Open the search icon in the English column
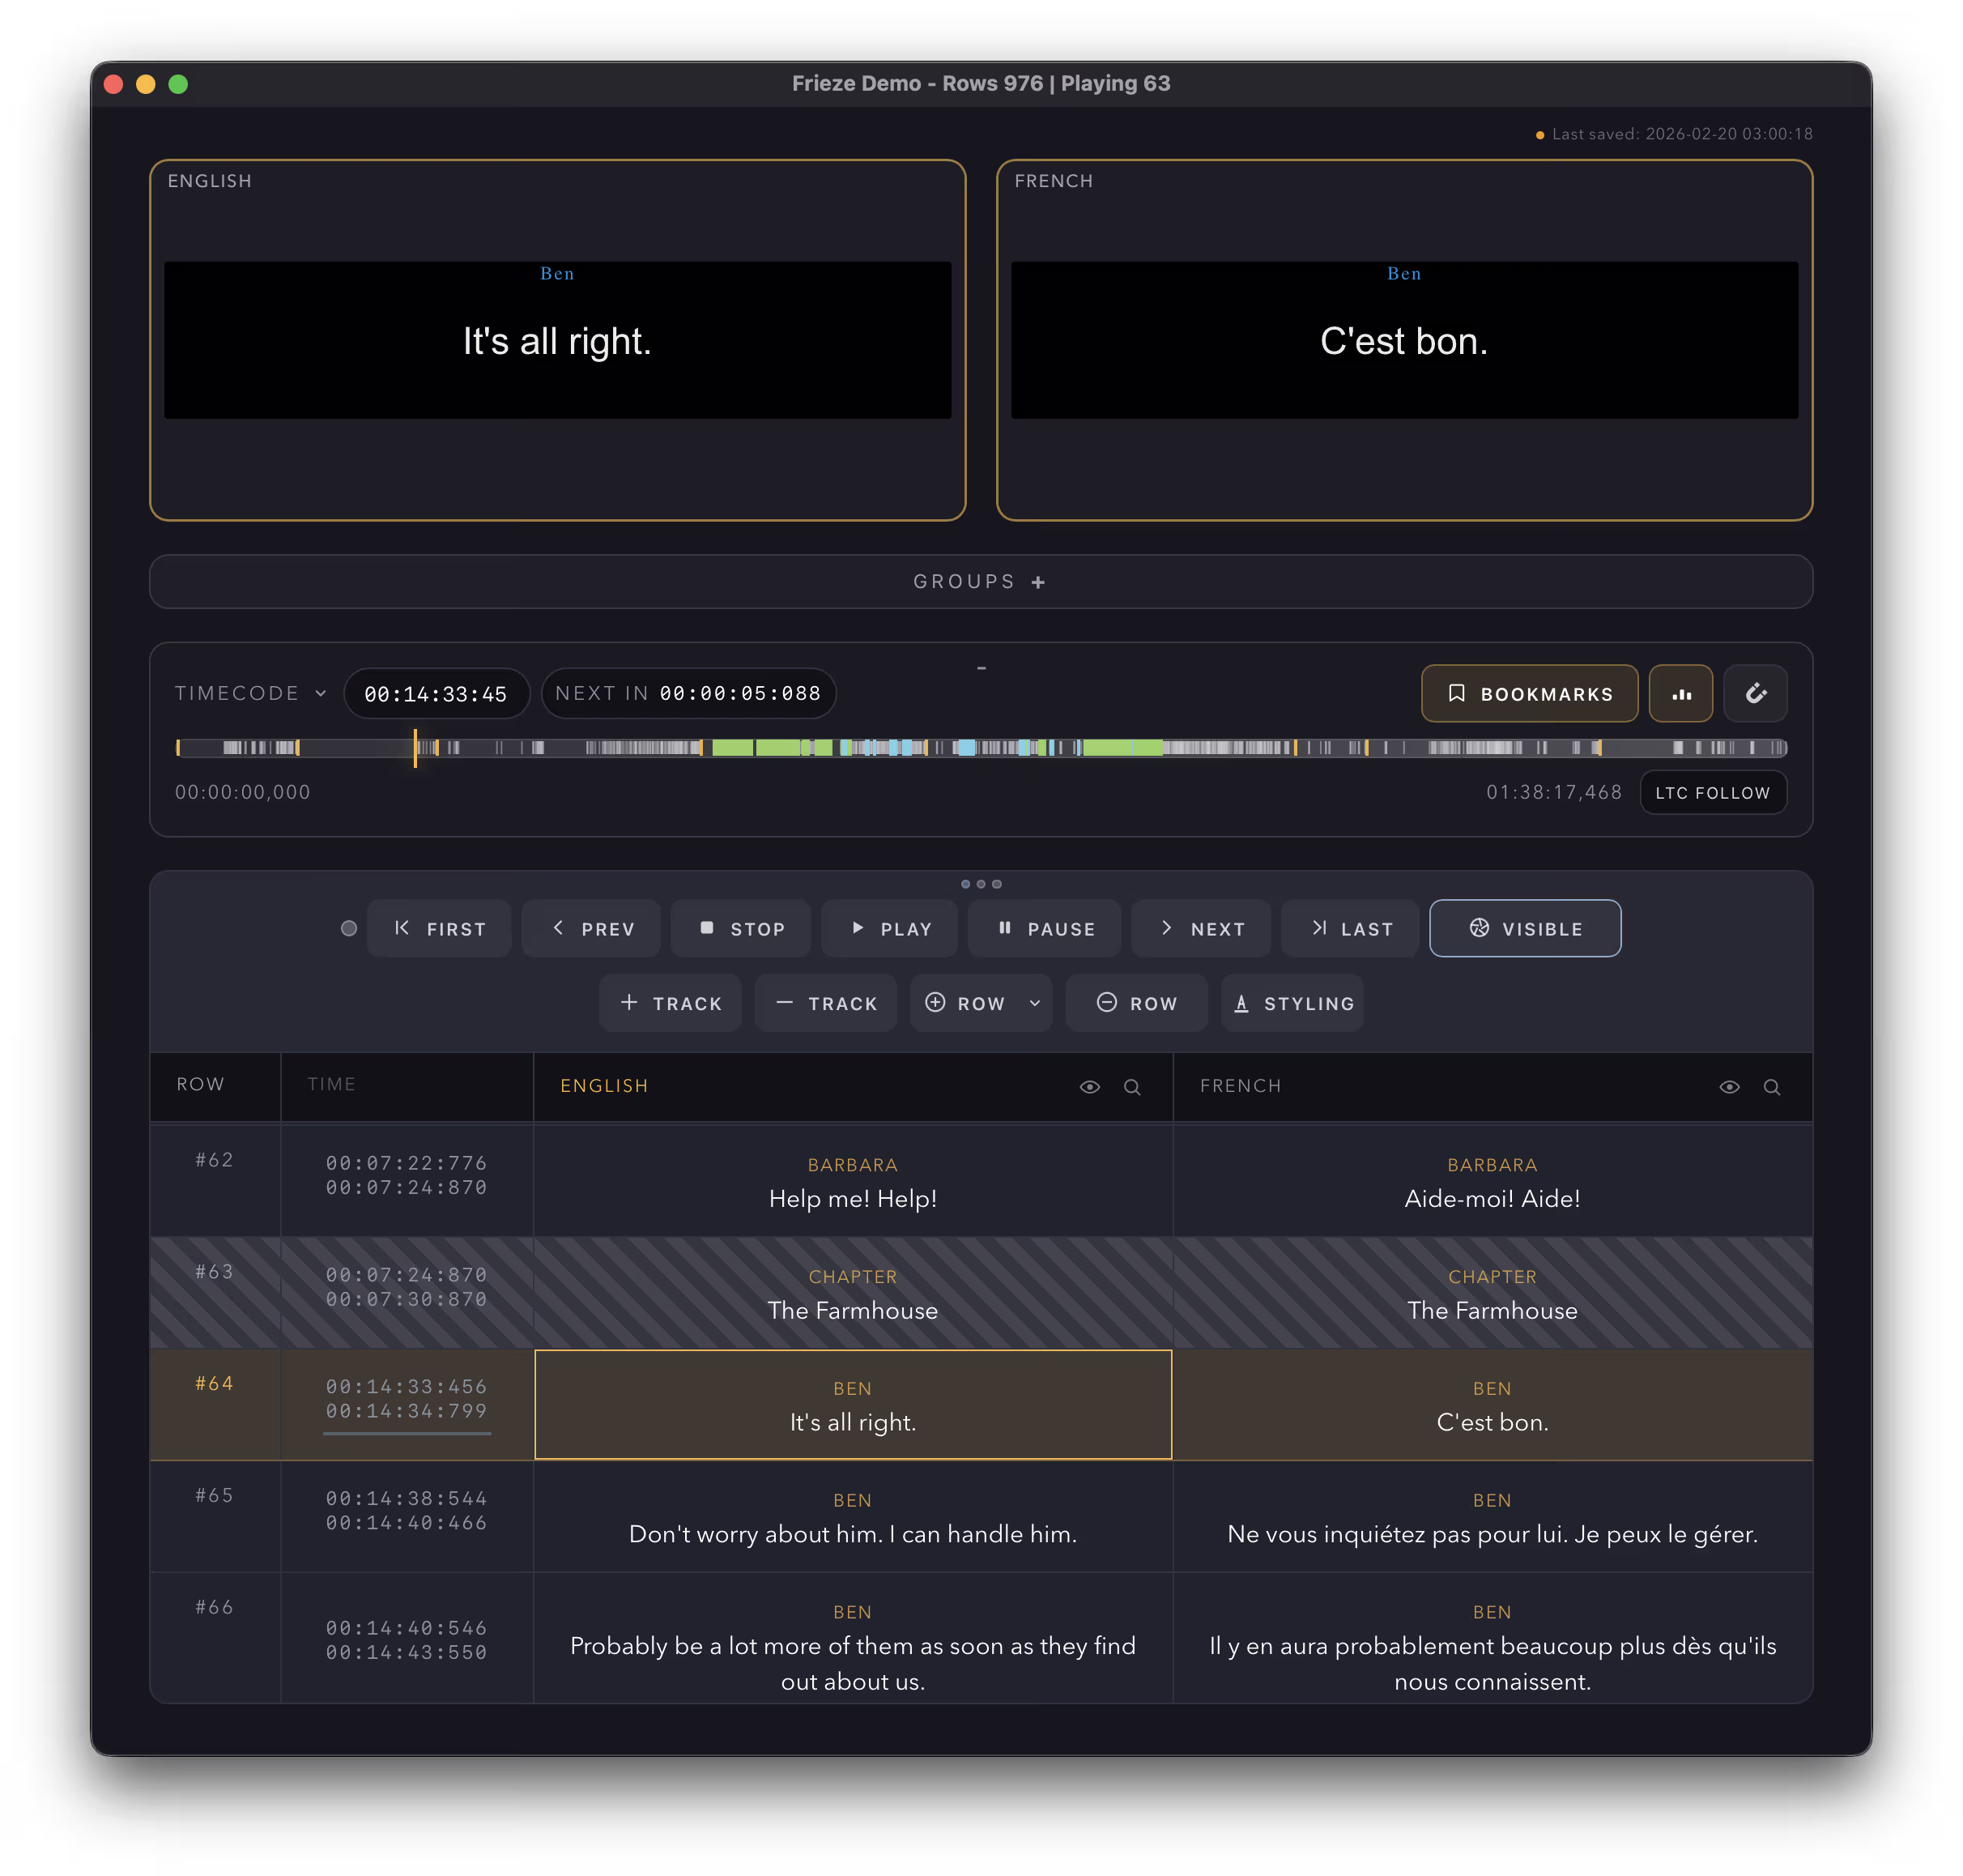The width and height of the screenshot is (1963, 1876). tap(1132, 1087)
